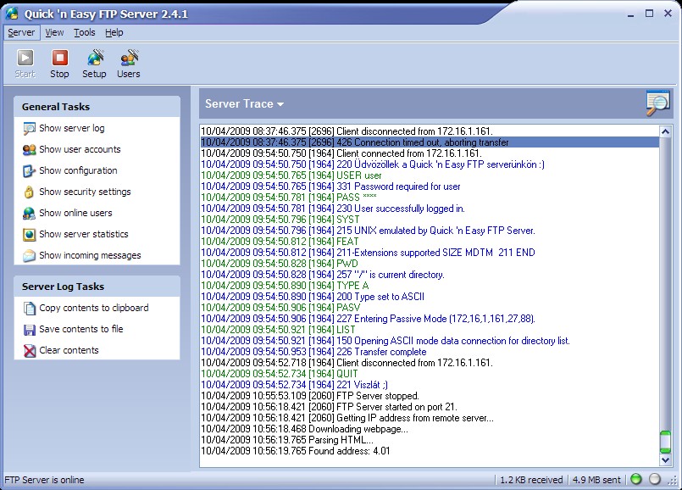Expand the Server Trace dropdown
Screen dimensions: 682x490
coord(245,104)
